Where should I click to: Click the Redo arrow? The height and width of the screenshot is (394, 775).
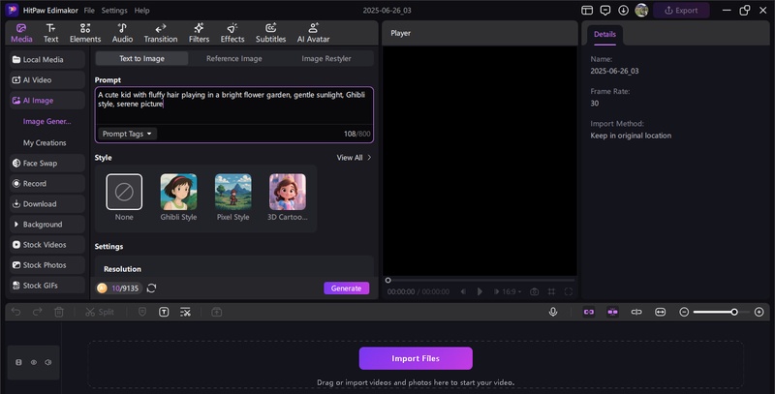click(38, 312)
